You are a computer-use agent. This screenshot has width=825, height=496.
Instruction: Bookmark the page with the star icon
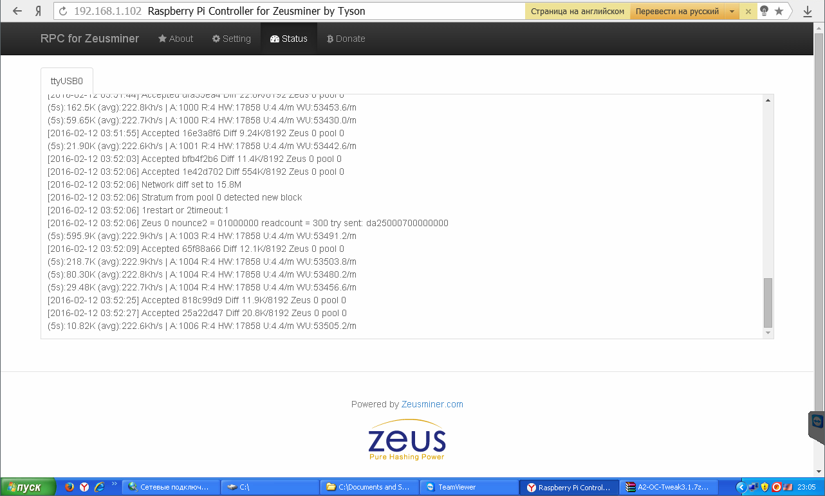[779, 11]
